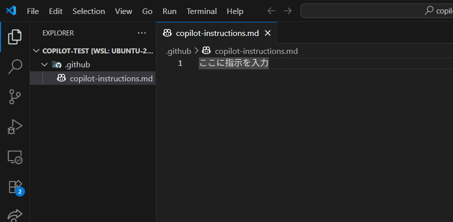Click the Copilot icon on the editor tab
Image resolution: width=453 pixels, height=222 pixels.
pyautogui.click(x=167, y=33)
